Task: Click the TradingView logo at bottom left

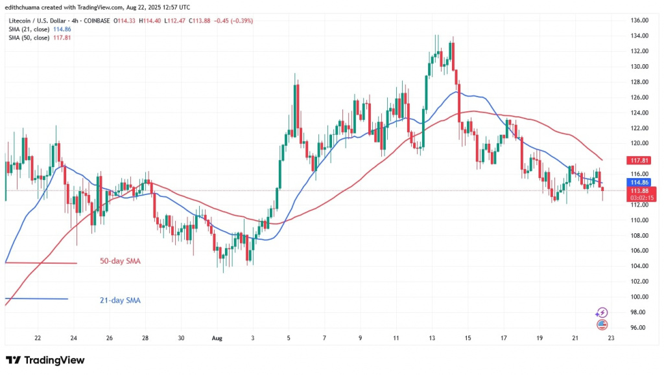Action: [x=45, y=360]
